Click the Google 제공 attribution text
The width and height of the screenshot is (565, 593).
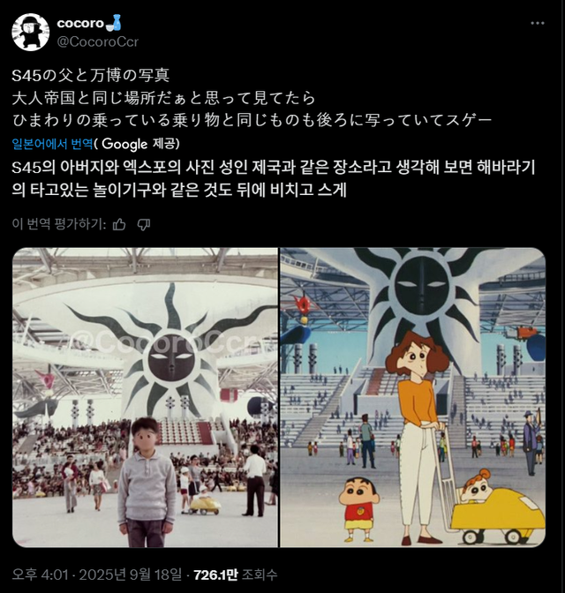pyautogui.click(x=139, y=144)
